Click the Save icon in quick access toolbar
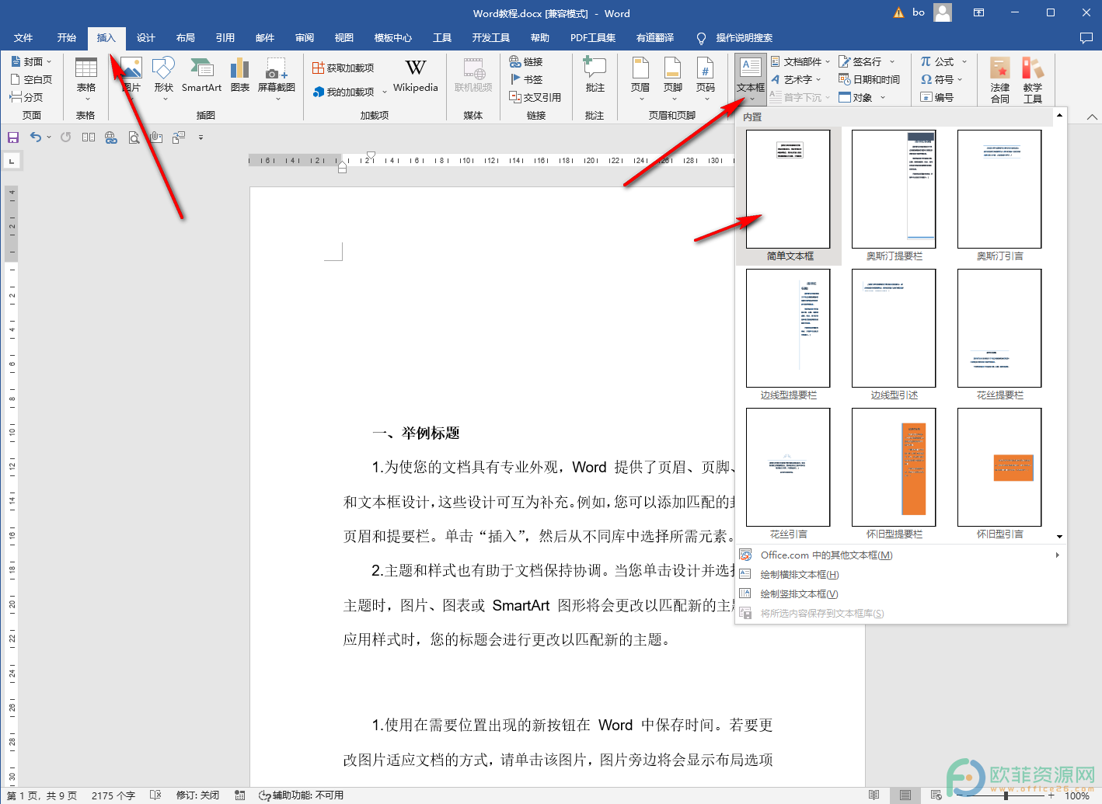Image resolution: width=1102 pixels, height=804 pixels. coord(13,137)
